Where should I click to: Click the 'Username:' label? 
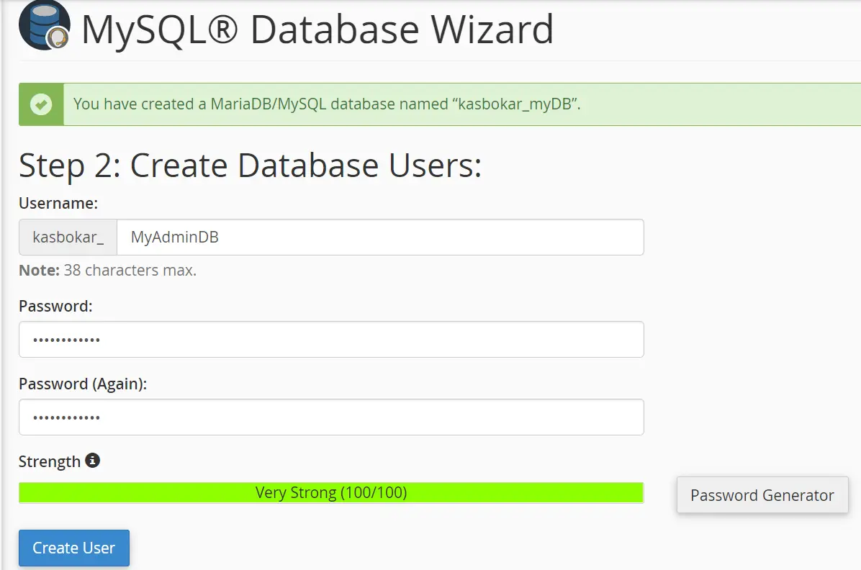[x=58, y=203]
